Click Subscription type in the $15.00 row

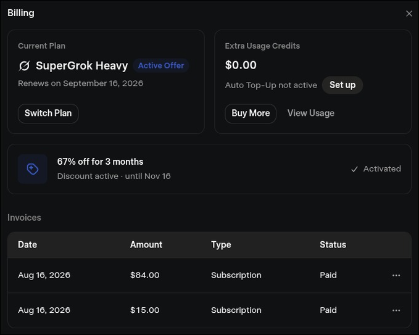(236, 310)
